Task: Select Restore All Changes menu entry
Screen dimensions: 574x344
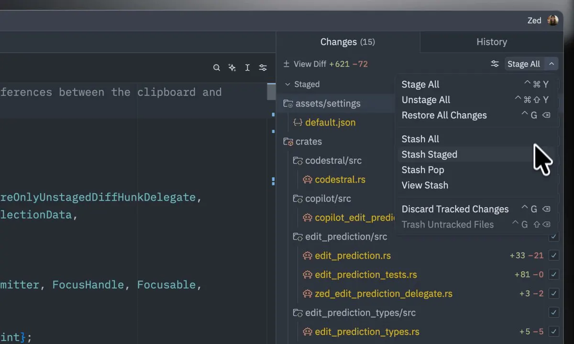Action: (x=477, y=115)
